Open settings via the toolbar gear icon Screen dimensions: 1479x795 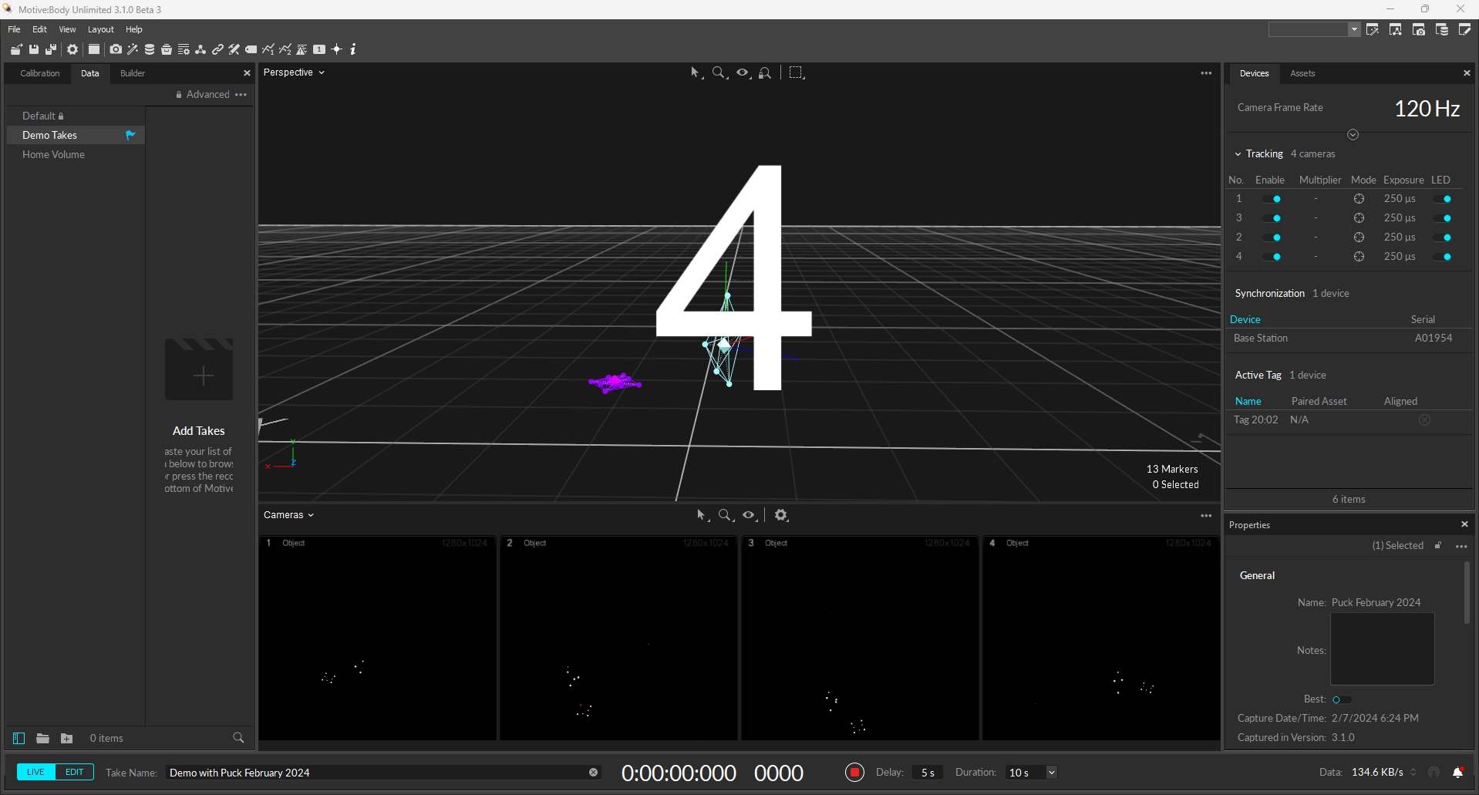(72, 49)
